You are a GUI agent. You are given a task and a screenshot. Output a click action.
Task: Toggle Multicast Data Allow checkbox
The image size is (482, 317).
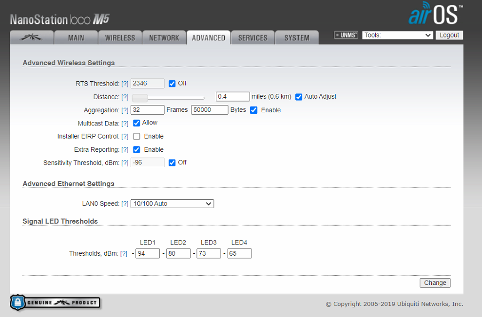click(x=136, y=123)
